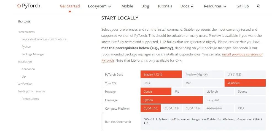Screen dimensions: 272x131
Task: Click the PyTorch Build row label
Action: pyautogui.click(x=114, y=75)
